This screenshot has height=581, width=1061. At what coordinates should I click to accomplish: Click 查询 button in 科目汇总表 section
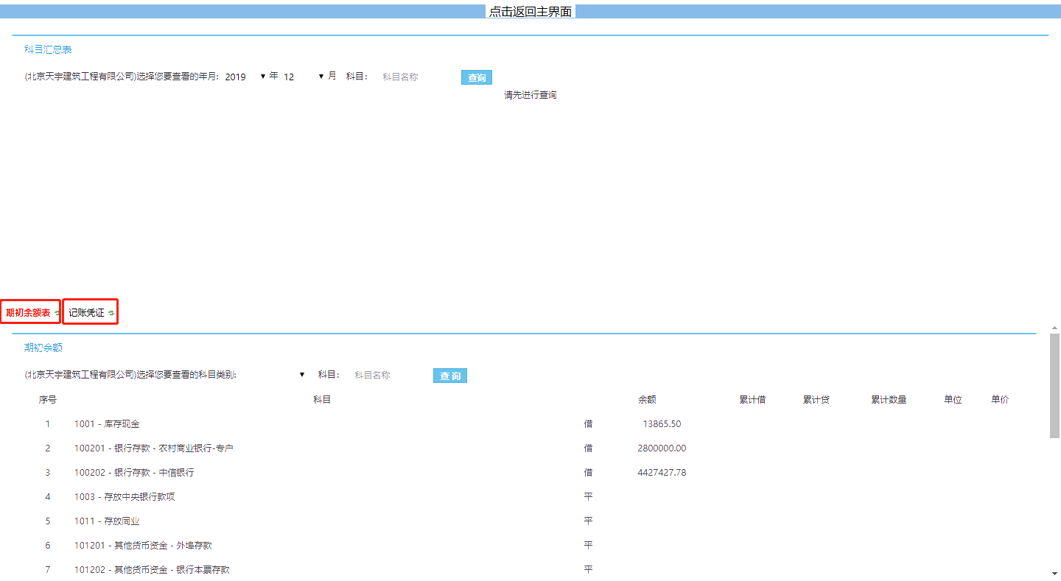tap(477, 77)
